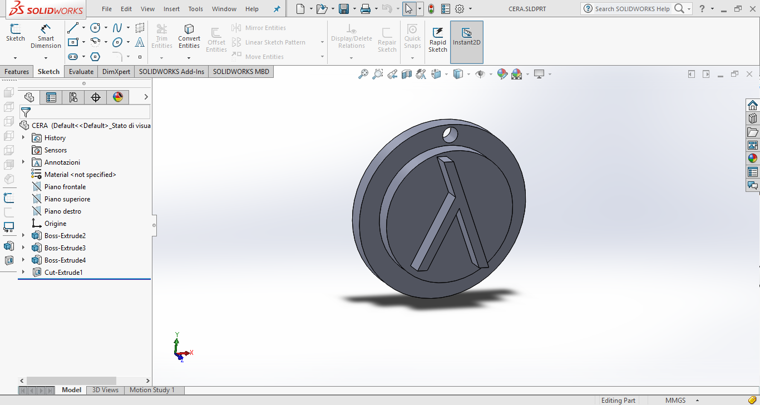Pin the menu bar with pushpin
This screenshot has height=405, width=760.
(277, 9)
